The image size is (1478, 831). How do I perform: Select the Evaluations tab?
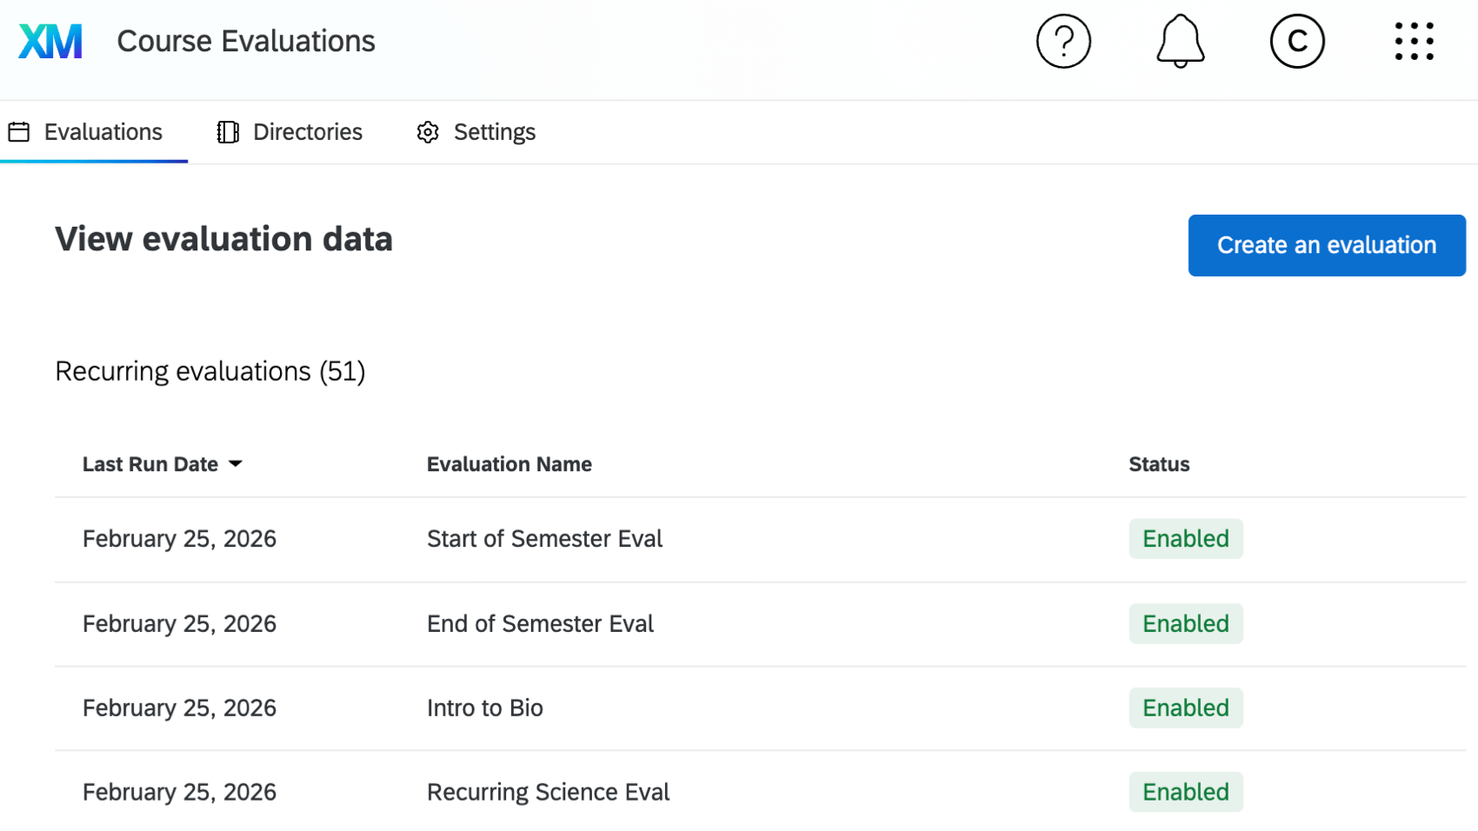tap(103, 132)
